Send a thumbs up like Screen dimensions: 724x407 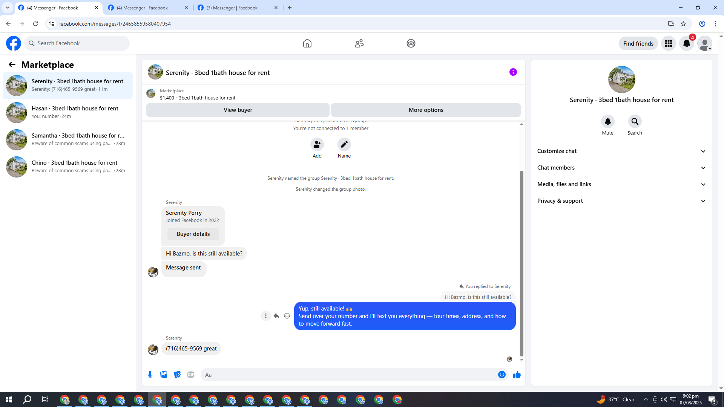[517, 375]
